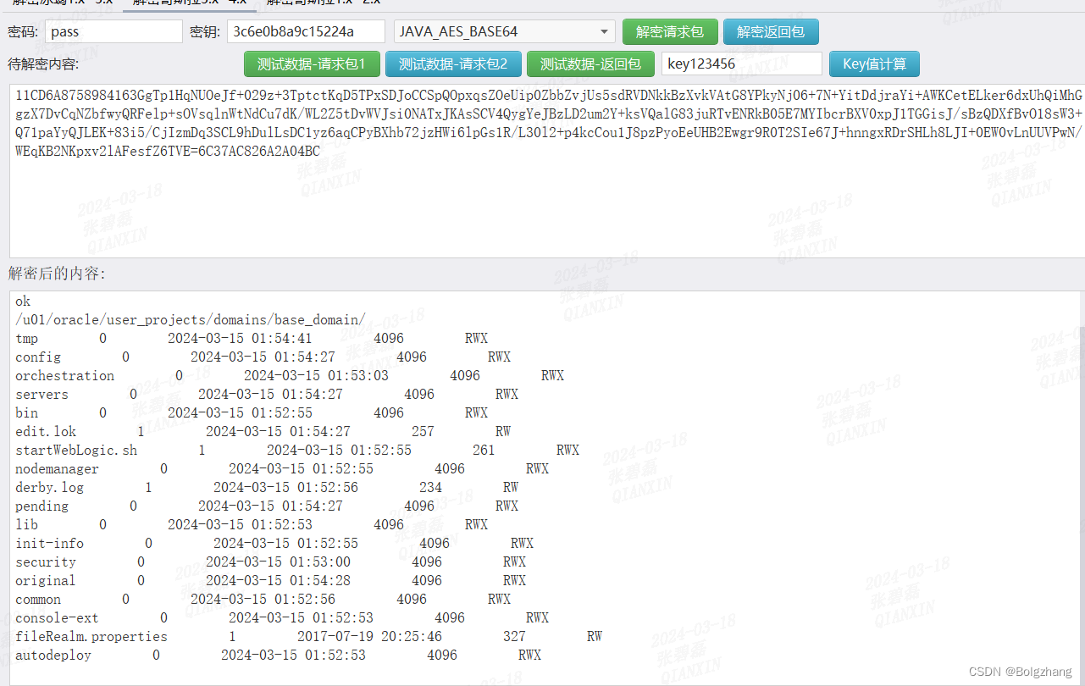Click the 'startWebLogic.sh' file row
The height and width of the screenshot is (686, 1085).
click(297, 451)
